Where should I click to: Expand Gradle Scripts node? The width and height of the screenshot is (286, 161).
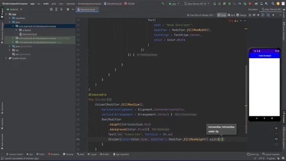click(6, 58)
